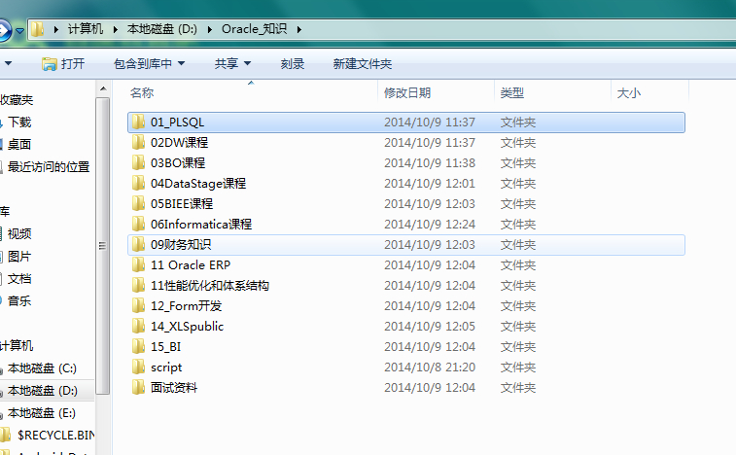Click the 打开 open-folder toolbar icon

[x=49, y=64]
